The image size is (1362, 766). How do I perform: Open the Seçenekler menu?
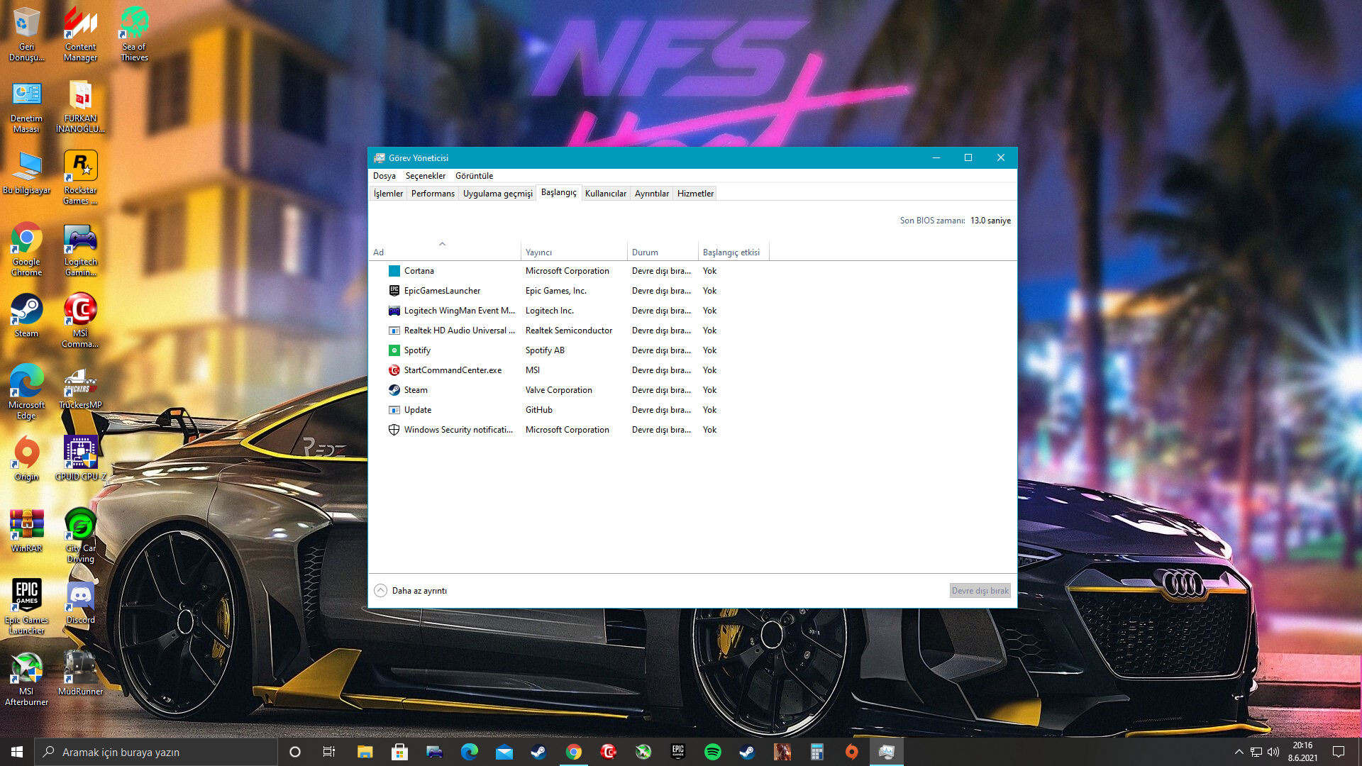tap(425, 176)
